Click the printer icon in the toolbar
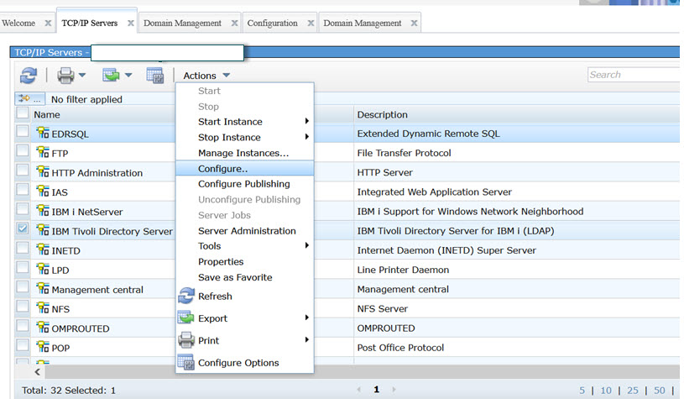Image resolution: width=684 pixels, height=399 pixels. coord(65,76)
